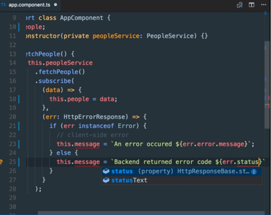Select the 'status' autocomplete suggestion
271x215 pixels.
point(181,171)
